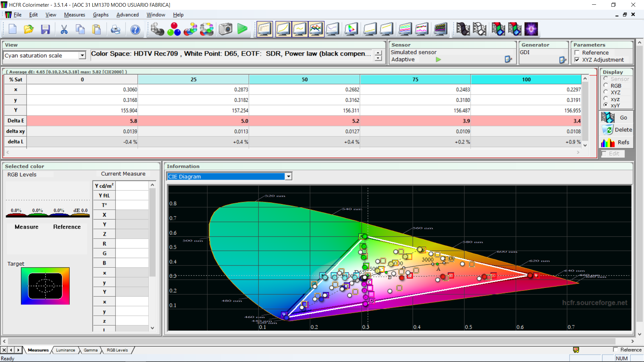Open the CIE Diagram information dropdown
The width and height of the screenshot is (644, 362).
pyautogui.click(x=288, y=177)
